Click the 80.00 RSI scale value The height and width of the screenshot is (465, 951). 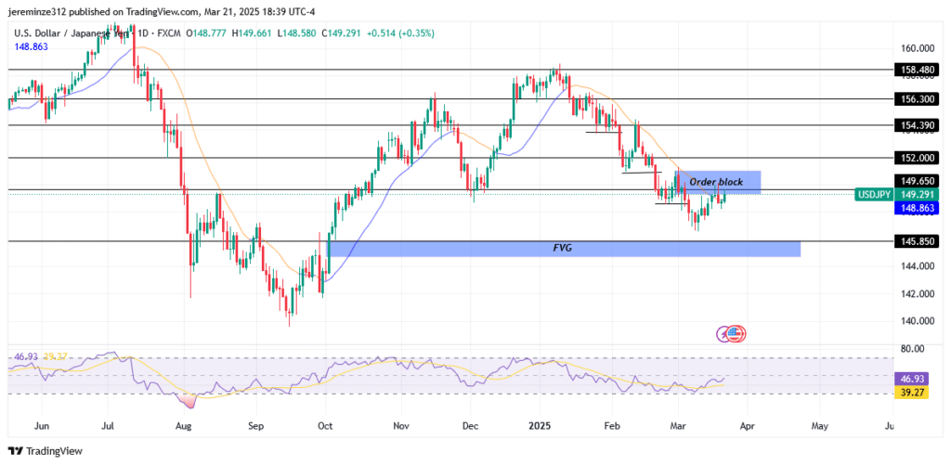(x=913, y=349)
